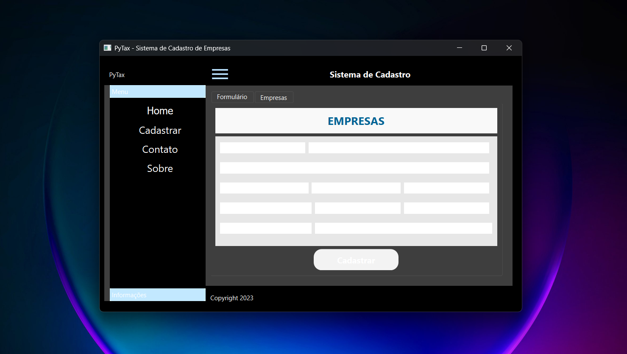Select Cadastrar in the sidebar menu
This screenshot has width=627, height=354.
(160, 130)
